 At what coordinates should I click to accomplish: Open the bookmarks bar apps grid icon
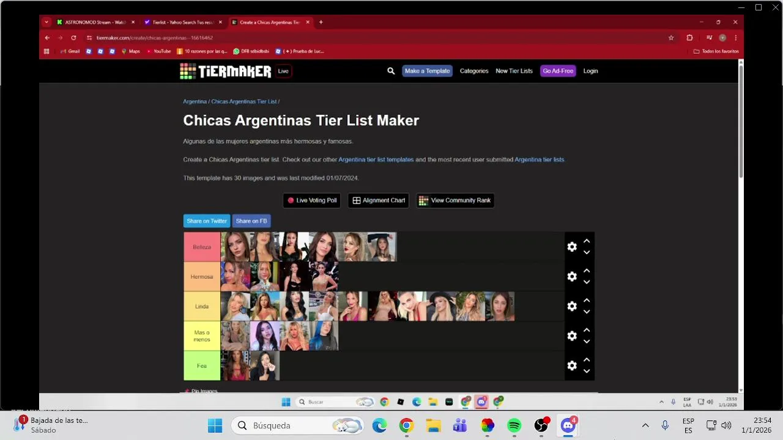tap(46, 51)
